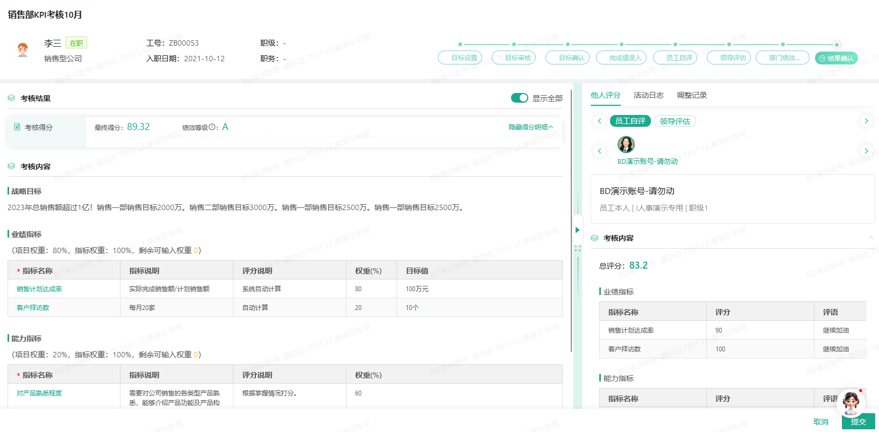This screenshot has height=432, width=879.
Task: Select the 员工自评 pill
Action: pyautogui.click(x=630, y=121)
